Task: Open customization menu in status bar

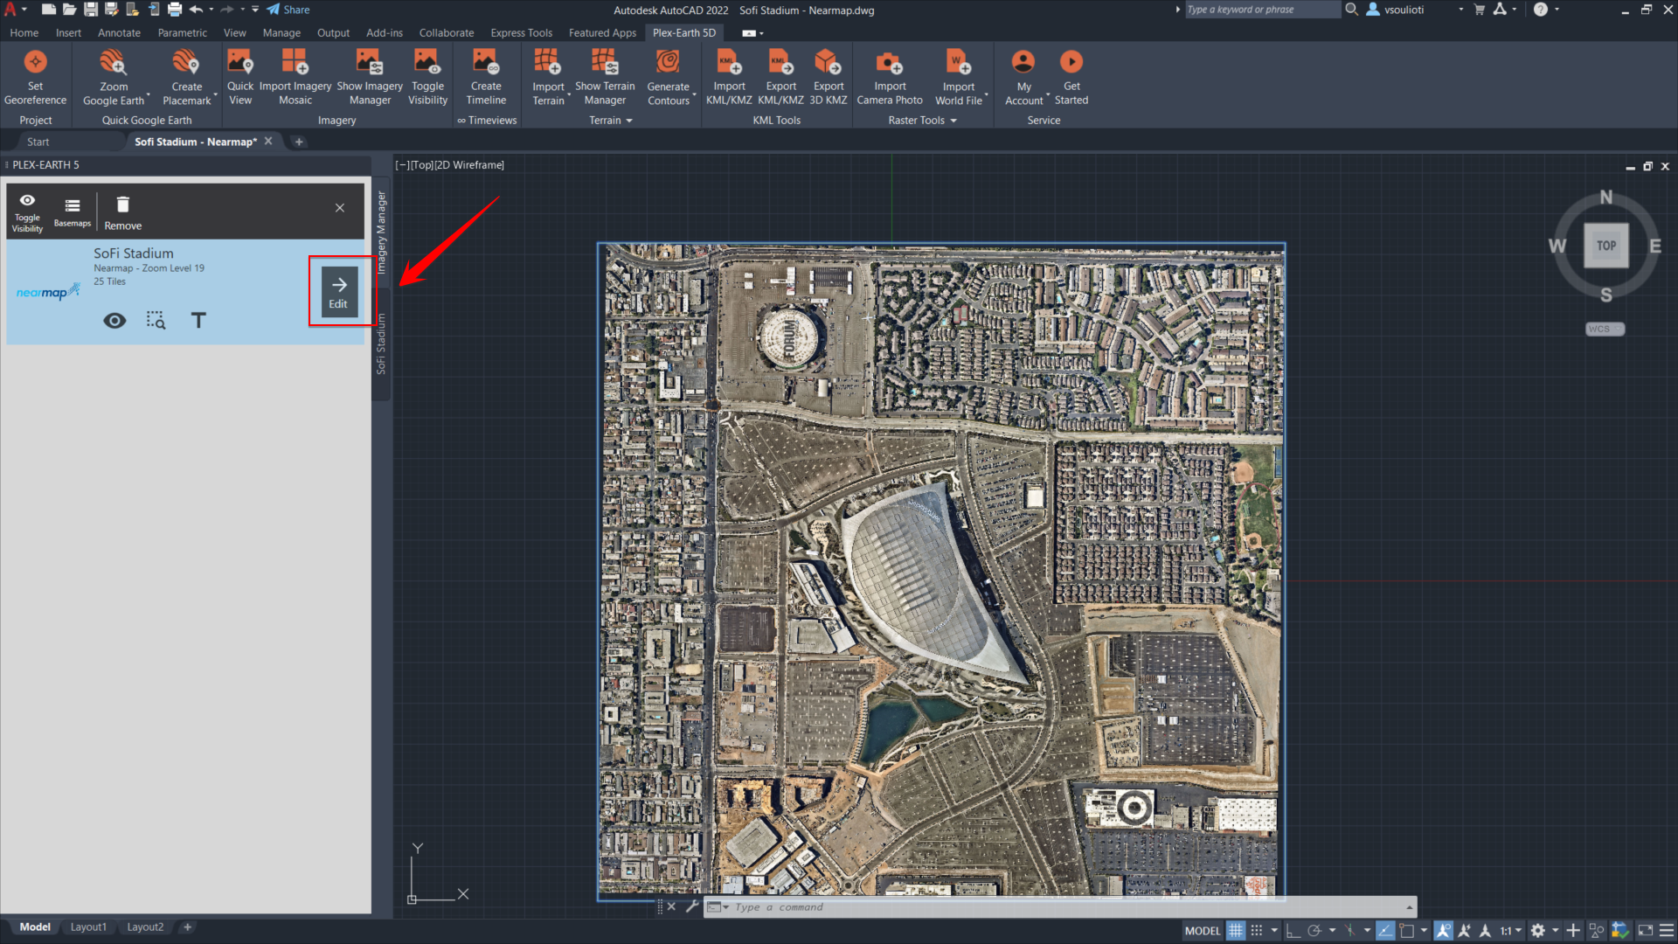Action: pyautogui.click(x=1666, y=931)
